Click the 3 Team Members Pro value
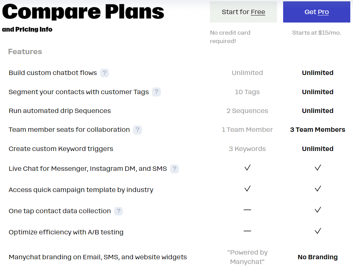 click(318, 129)
